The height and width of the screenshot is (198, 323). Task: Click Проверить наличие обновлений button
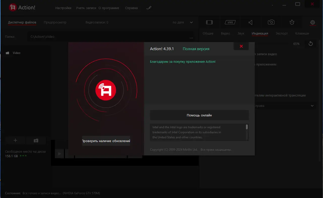point(106,141)
